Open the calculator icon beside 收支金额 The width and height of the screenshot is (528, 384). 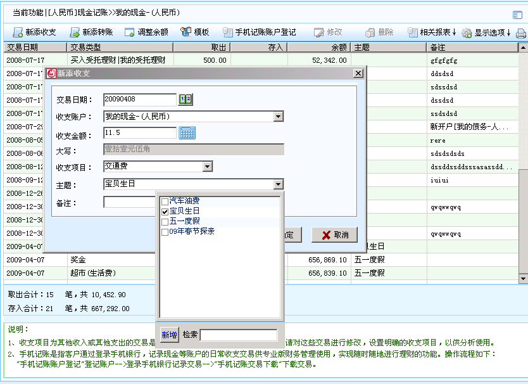pyautogui.click(x=187, y=133)
